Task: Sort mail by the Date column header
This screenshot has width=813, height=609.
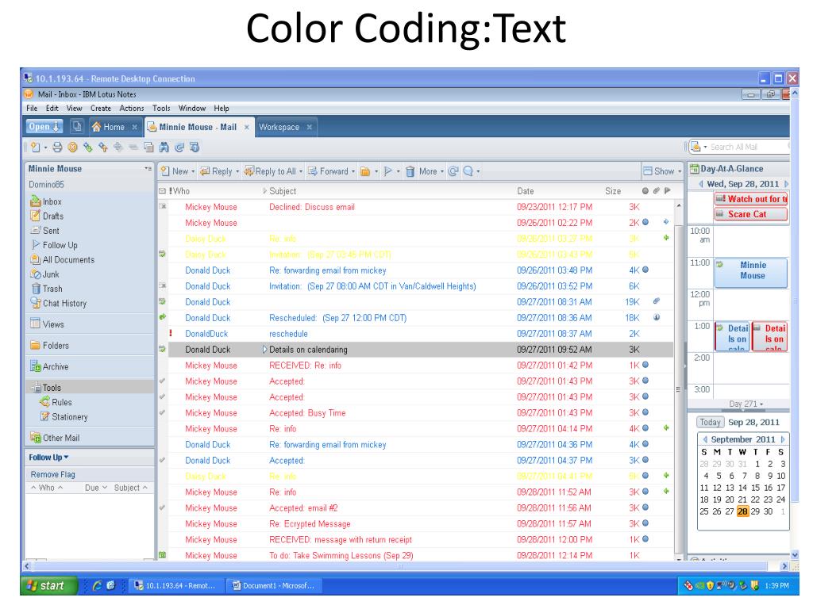Action: [x=526, y=191]
